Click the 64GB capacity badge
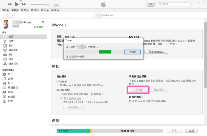Viewport: 207px width, 136px height. pos(16,27)
